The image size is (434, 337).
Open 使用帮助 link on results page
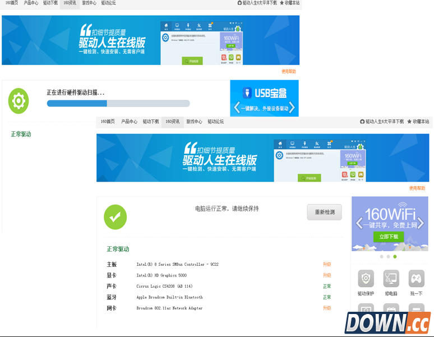pos(417,188)
